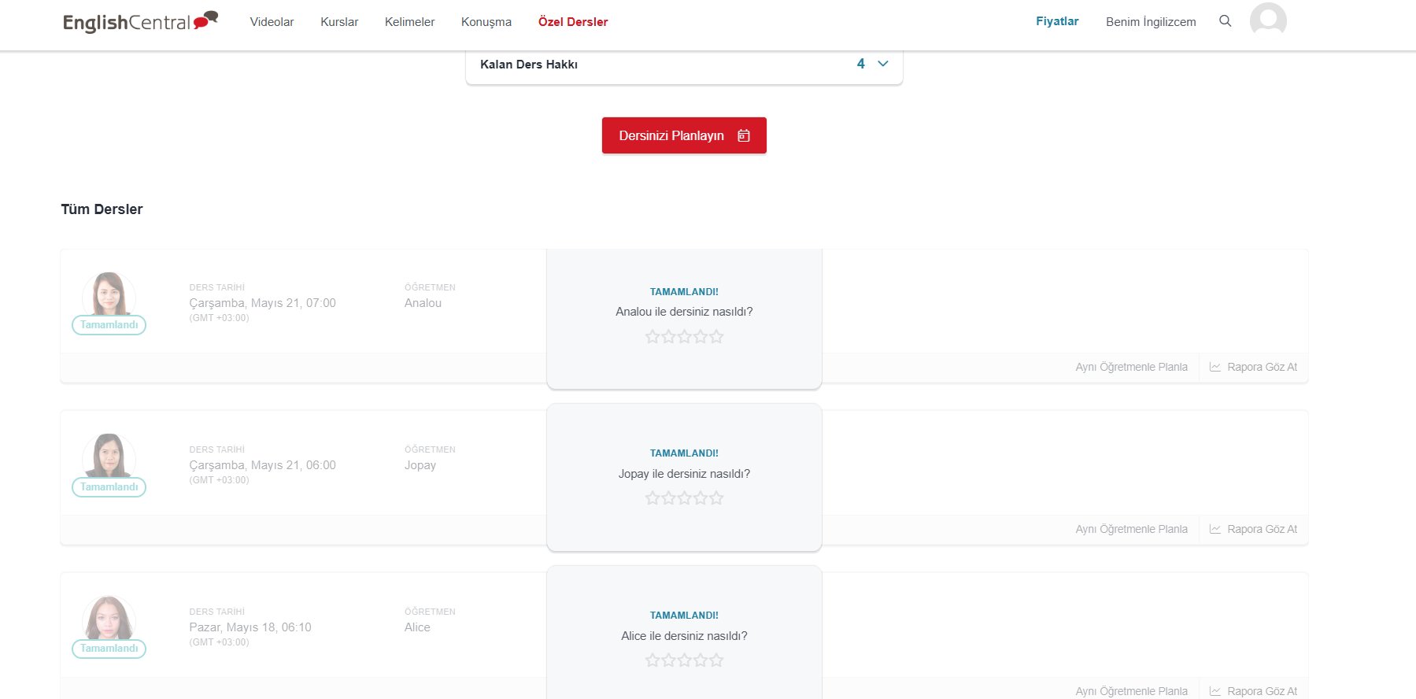Open the Fiyatlar link

tap(1056, 21)
